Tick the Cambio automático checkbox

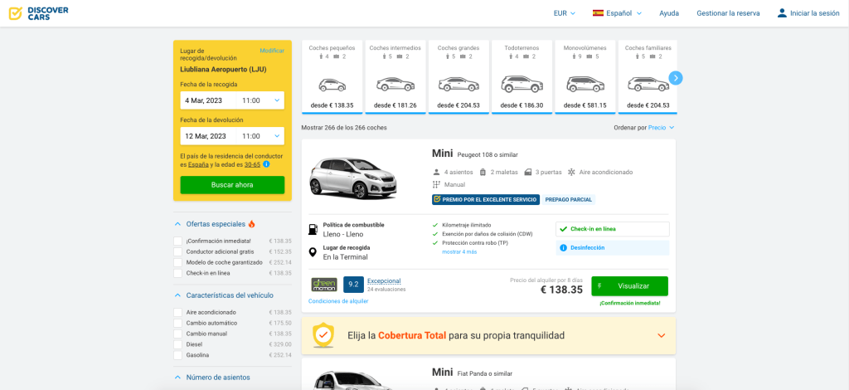(177, 323)
